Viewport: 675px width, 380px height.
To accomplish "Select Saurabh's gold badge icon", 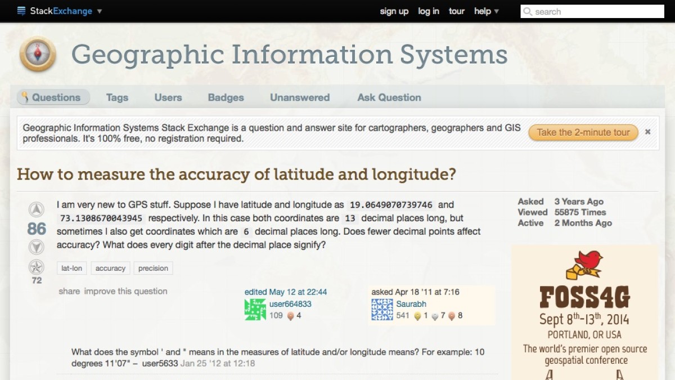I will click(416, 316).
